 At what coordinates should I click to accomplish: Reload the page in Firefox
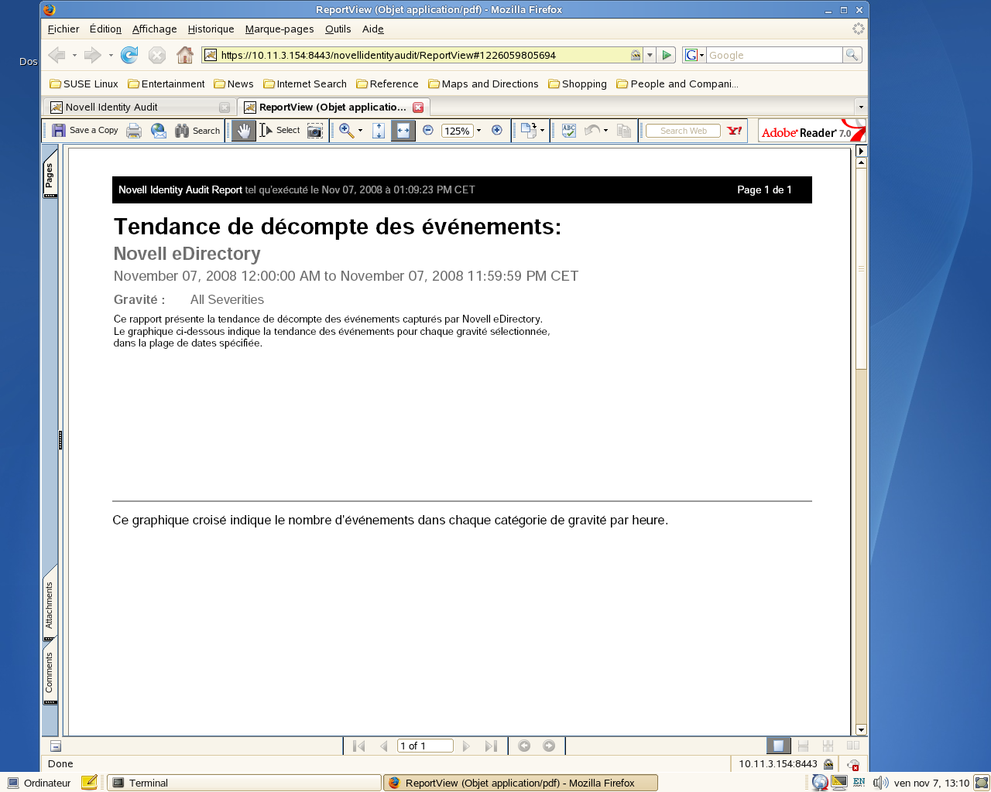[129, 55]
